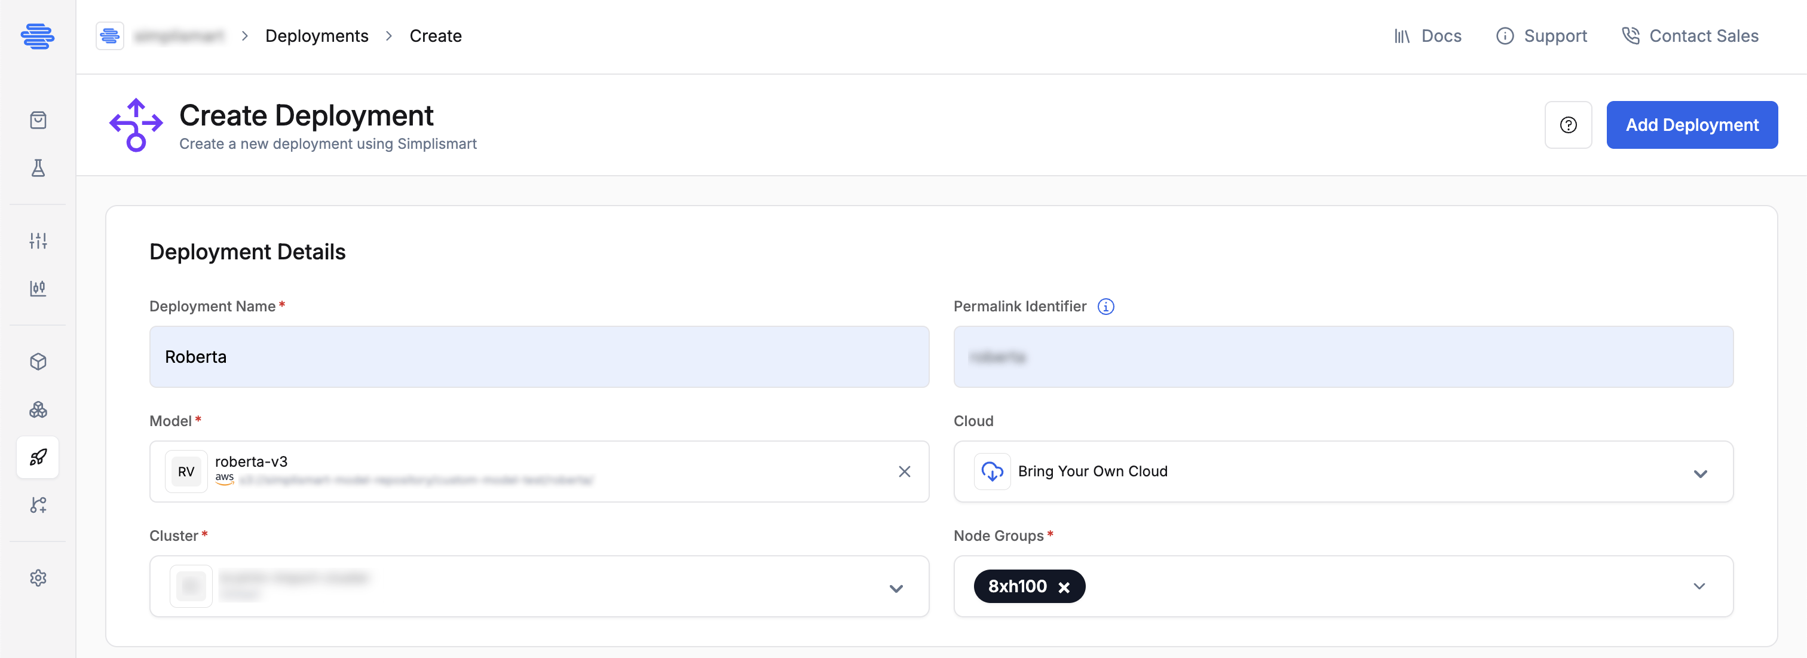This screenshot has height=658, width=1807.
Task: Open the cube models icon in sidebar
Action: [38, 361]
